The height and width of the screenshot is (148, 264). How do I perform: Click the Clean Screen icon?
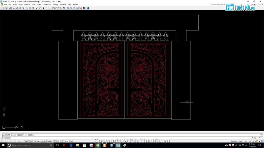pos(262,141)
